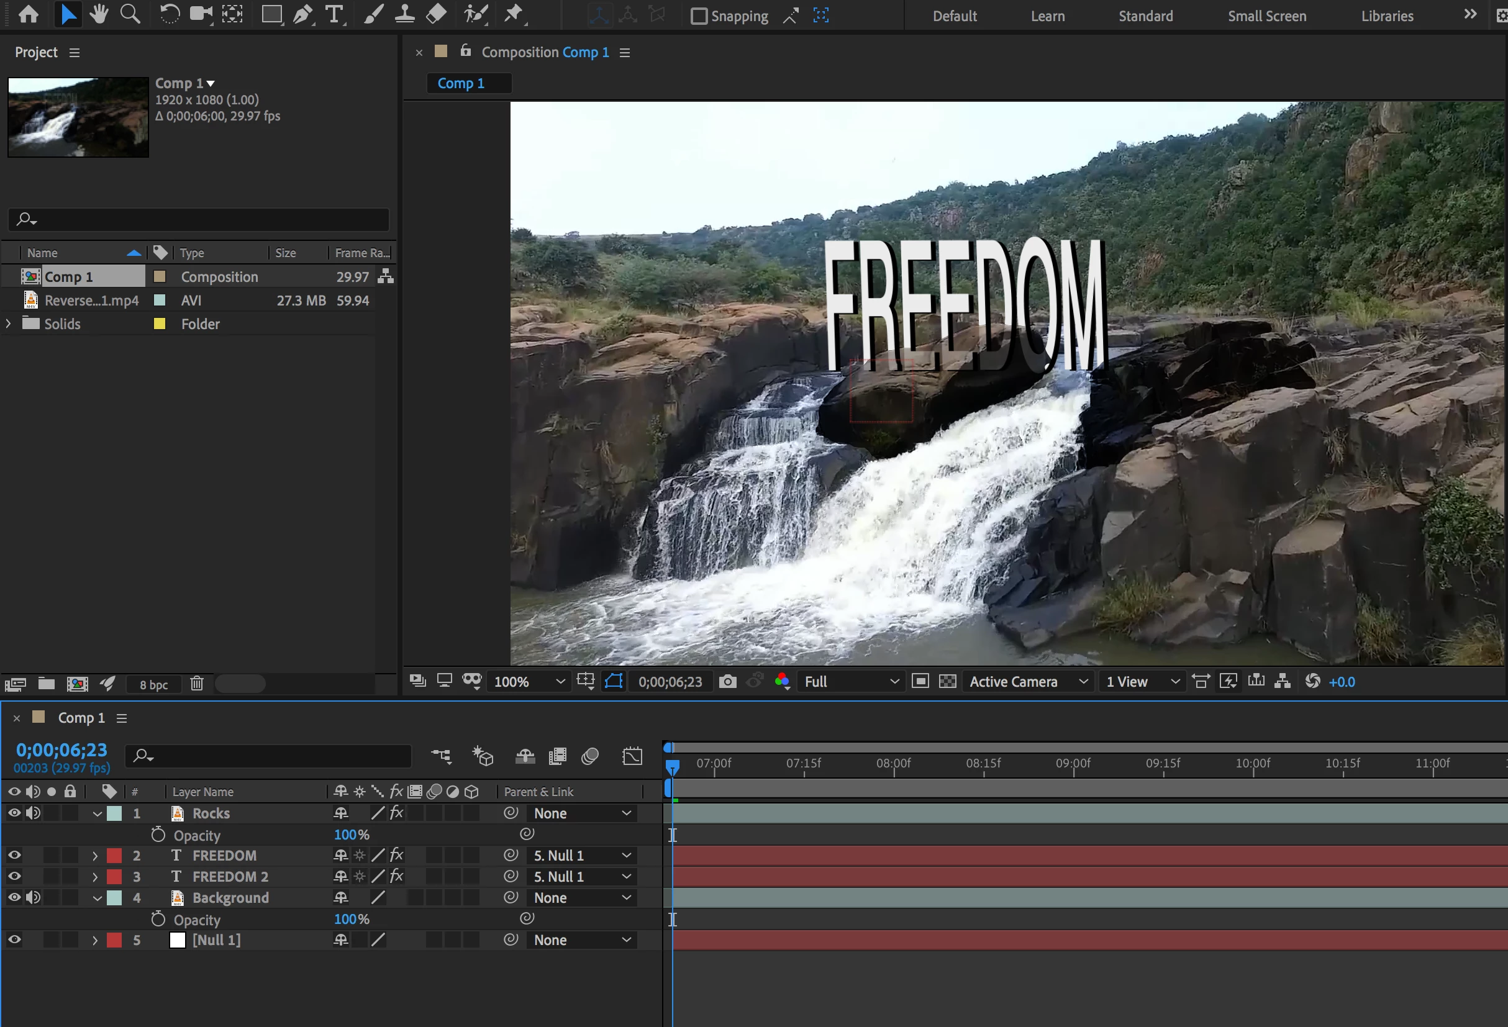Click the 8 bpc color depth button
The width and height of the screenshot is (1508, 1027).
(x=154, y=684)
